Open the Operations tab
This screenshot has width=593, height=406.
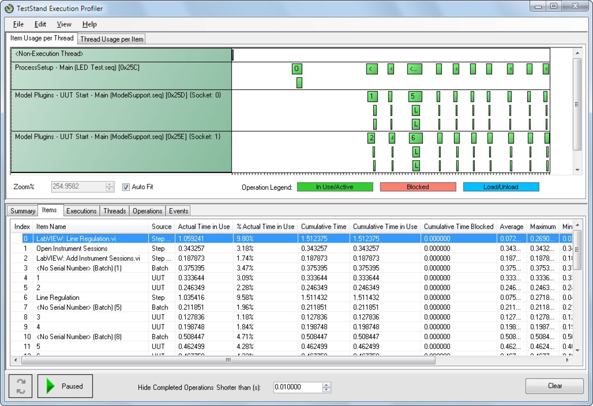coord(147,211)
